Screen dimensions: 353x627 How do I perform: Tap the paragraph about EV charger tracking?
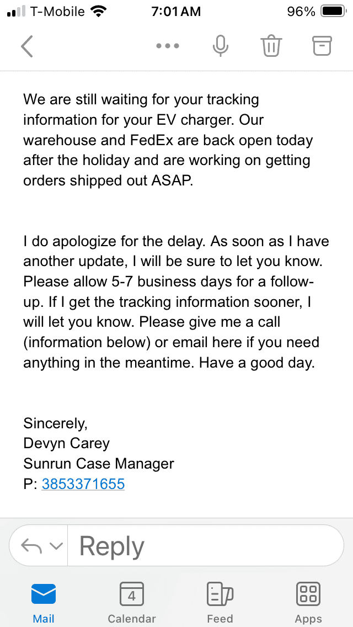click(x=168, y=140)
